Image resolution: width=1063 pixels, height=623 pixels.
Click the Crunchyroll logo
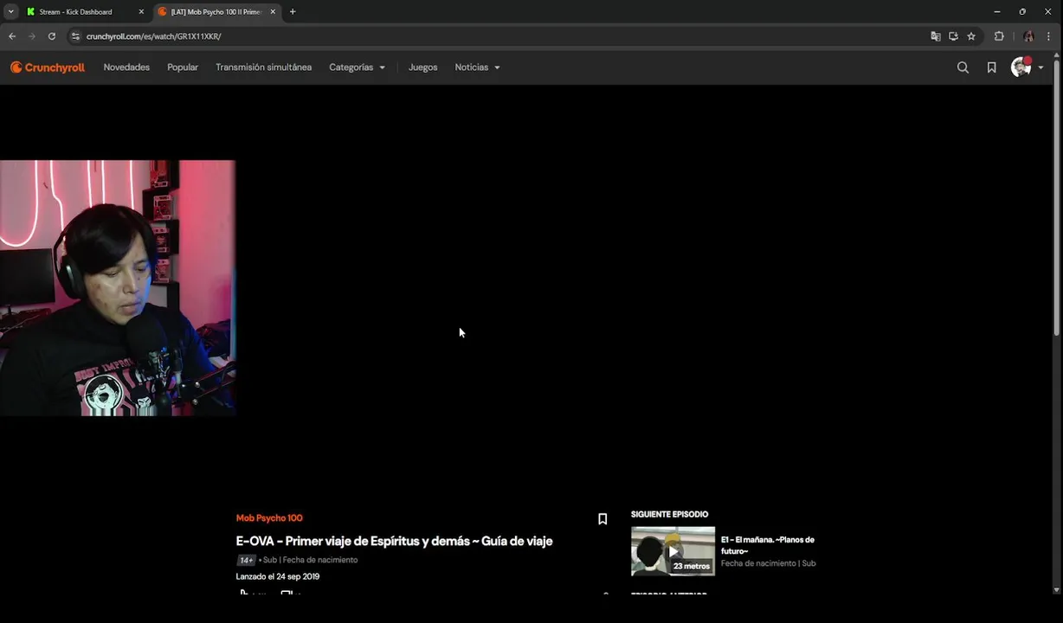point(48,67)
